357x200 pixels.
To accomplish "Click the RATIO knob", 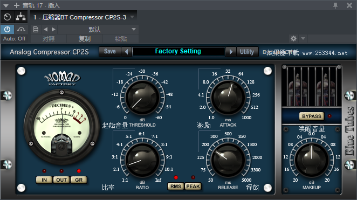I will click(x=142, y=160).
